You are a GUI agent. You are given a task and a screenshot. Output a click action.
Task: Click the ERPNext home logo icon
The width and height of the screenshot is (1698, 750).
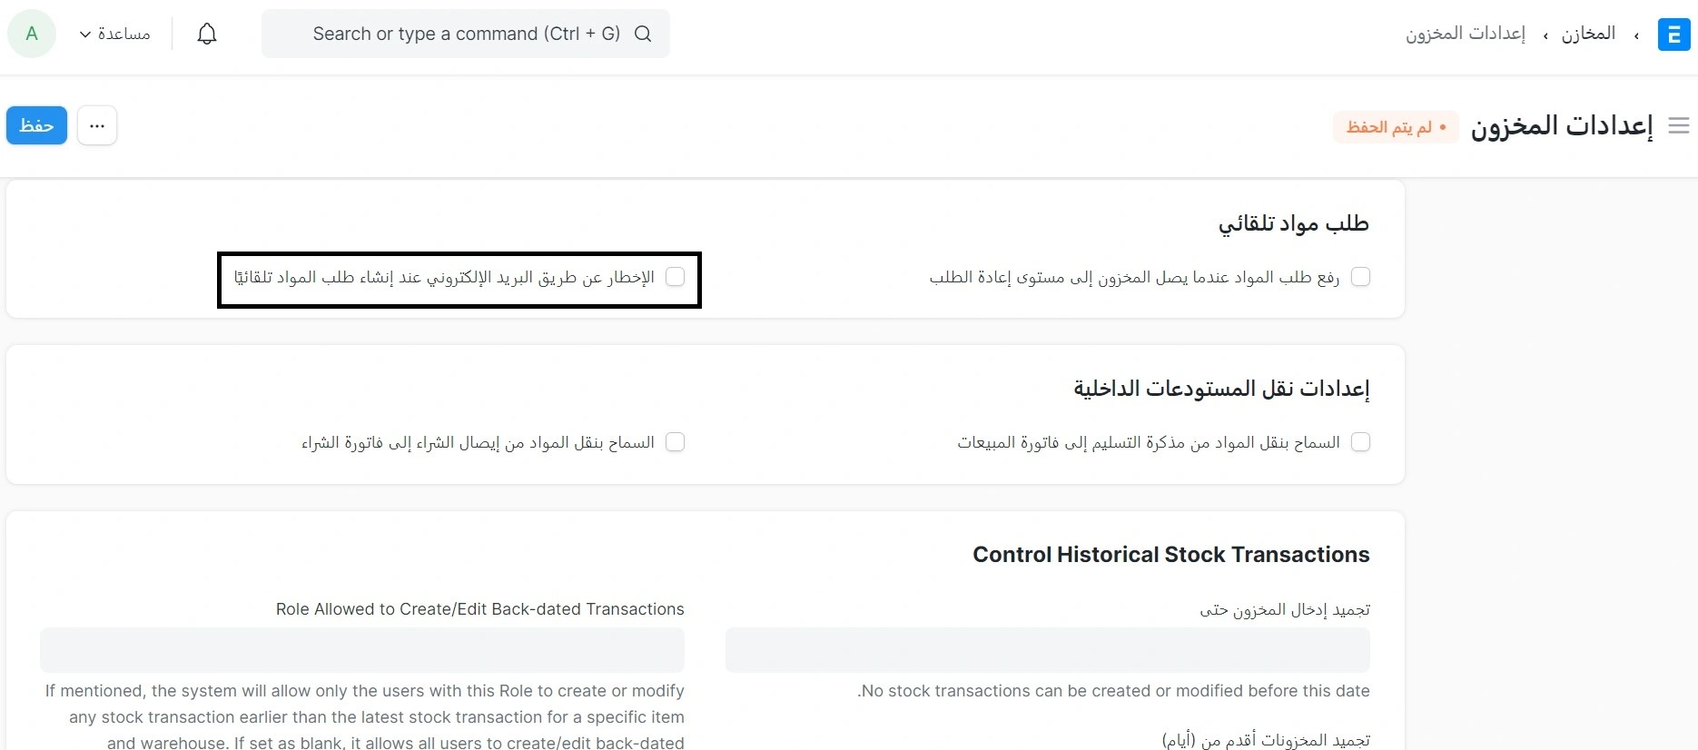coord(1673,35)
